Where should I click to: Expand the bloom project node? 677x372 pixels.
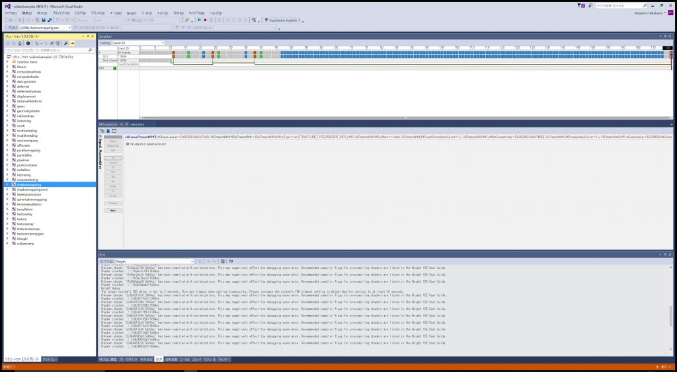point(7,67)
